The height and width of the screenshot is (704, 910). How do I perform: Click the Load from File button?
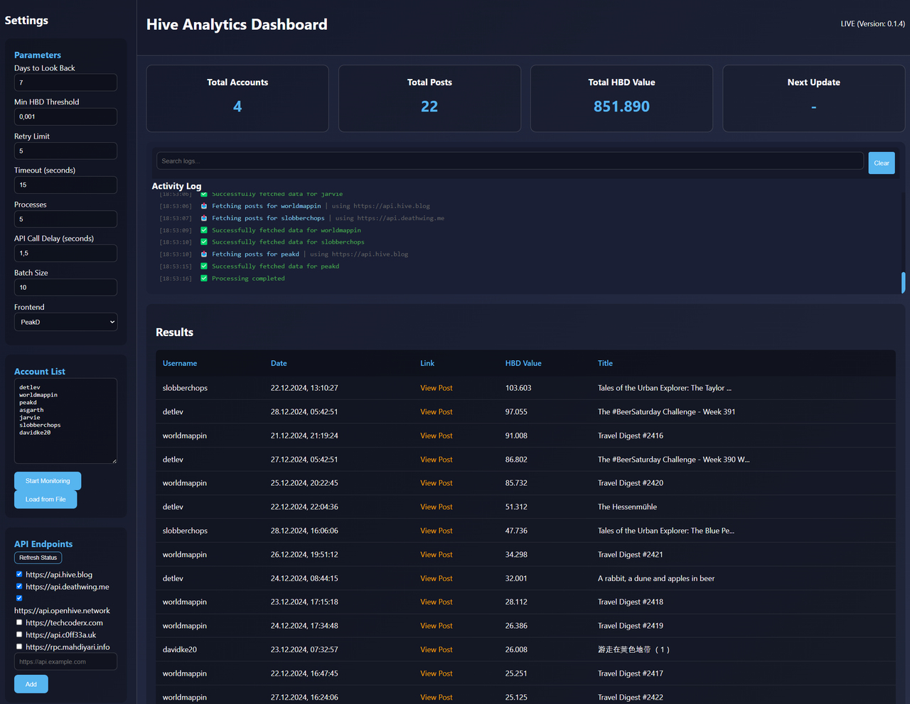tap(45, 499)
